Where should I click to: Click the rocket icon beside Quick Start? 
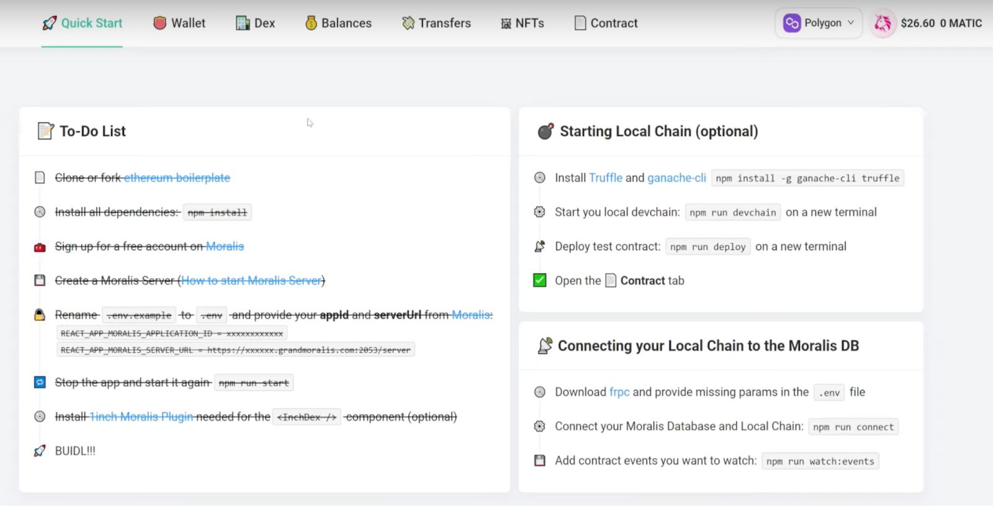(x=49, y=24)
